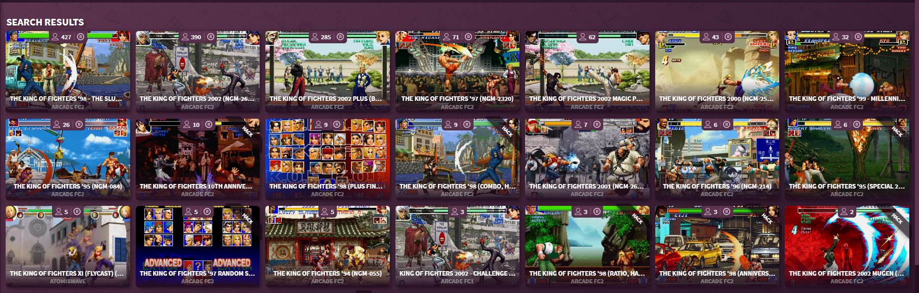Click ranked R icon on KOF XI Flycast card
Image resolution: width=919 pixels, height=293 pixels.
[x=78, y=211]
